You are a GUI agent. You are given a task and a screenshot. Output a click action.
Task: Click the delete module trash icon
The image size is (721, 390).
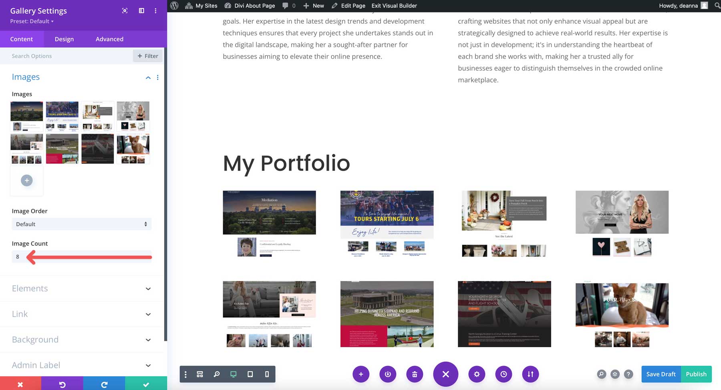click(415, 374)
